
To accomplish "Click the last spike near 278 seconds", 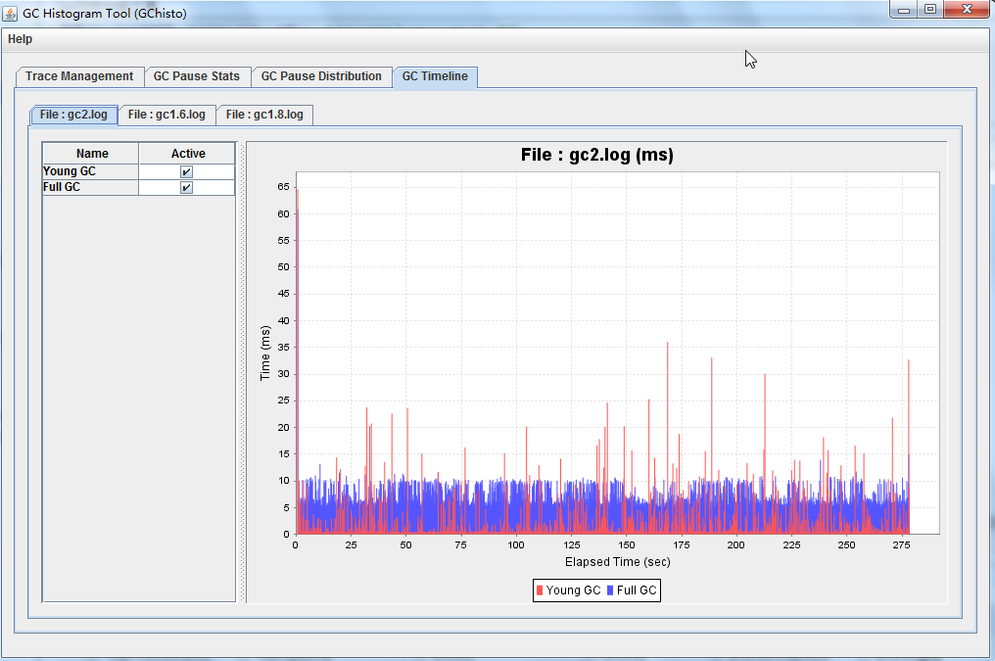I will click(909, 447).
